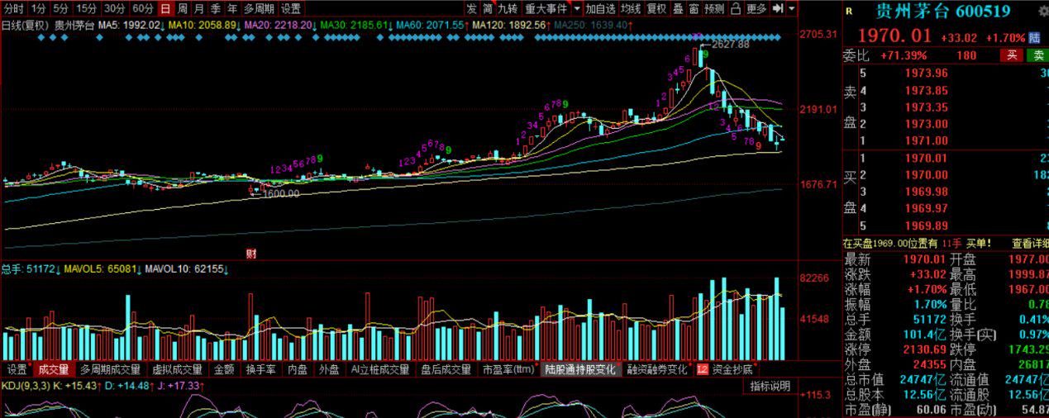
Task: Click the red 买 buy button
Action: 1012,55
